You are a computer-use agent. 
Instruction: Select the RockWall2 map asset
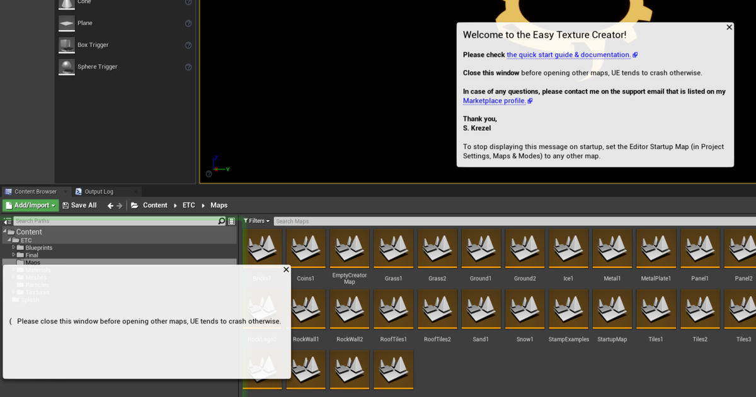pyautogui.click(x=350, y=316)
